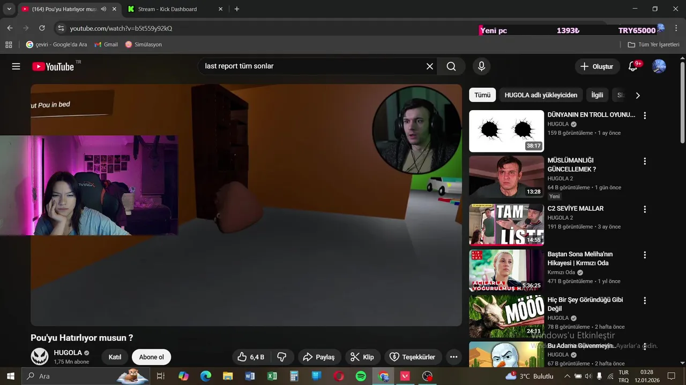This screenshot has width=686, height=385.
Task: Open Microsoft Word from taskbar
Action: 250,376
